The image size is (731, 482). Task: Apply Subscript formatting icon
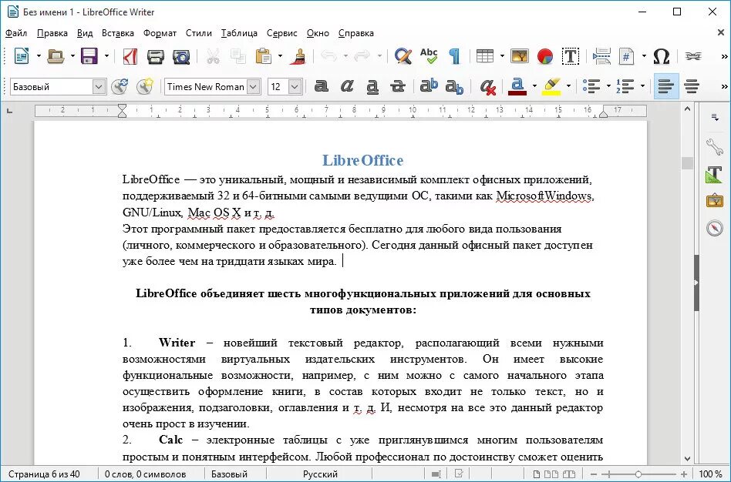[454, 86]
